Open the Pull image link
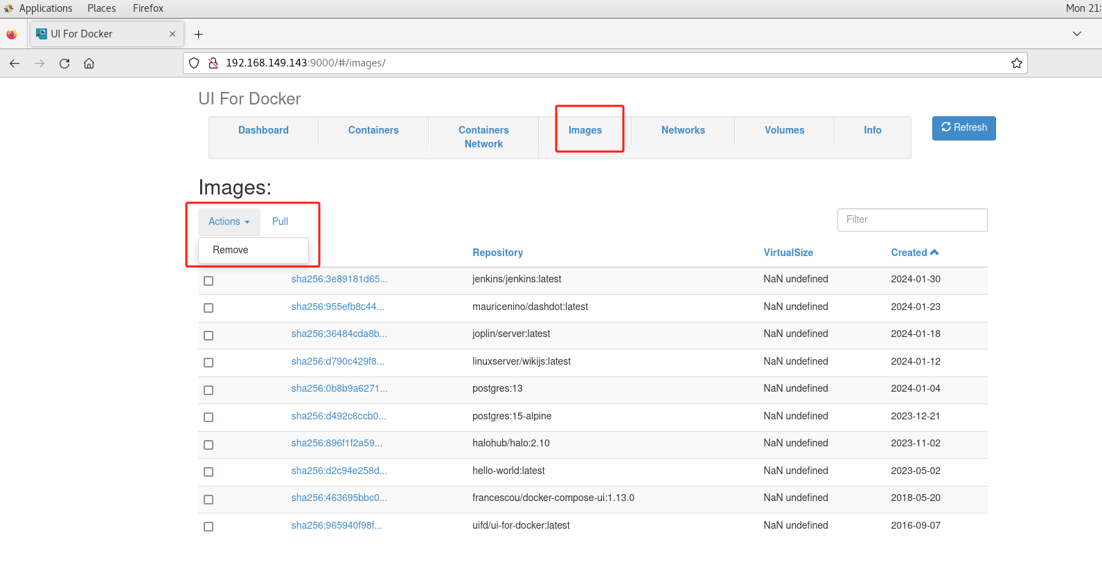The height and width of the screenshot is (573, 1102). (x=280, y=221)
